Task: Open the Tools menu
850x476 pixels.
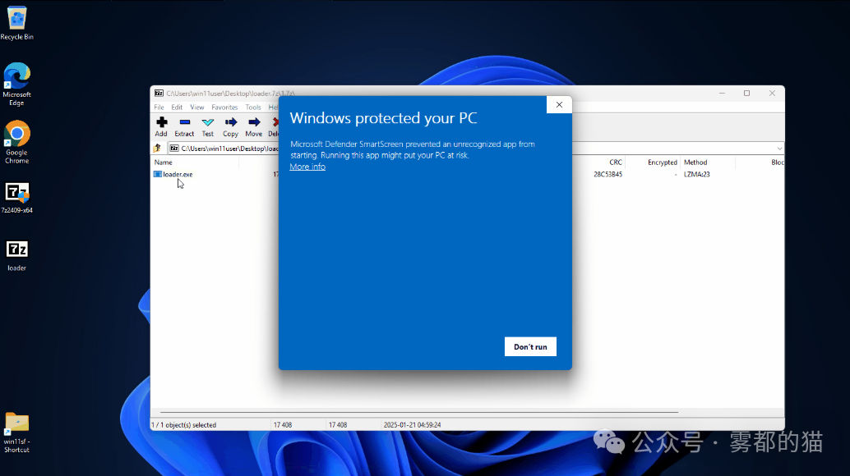Action: click(253, 107)
